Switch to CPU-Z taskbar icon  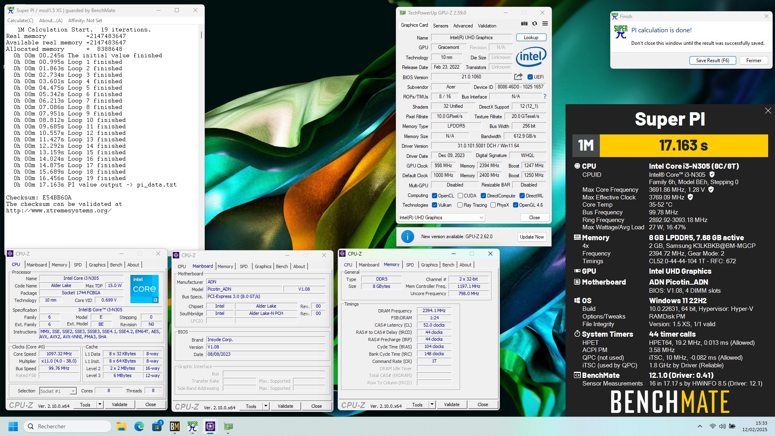click(210, 426)
